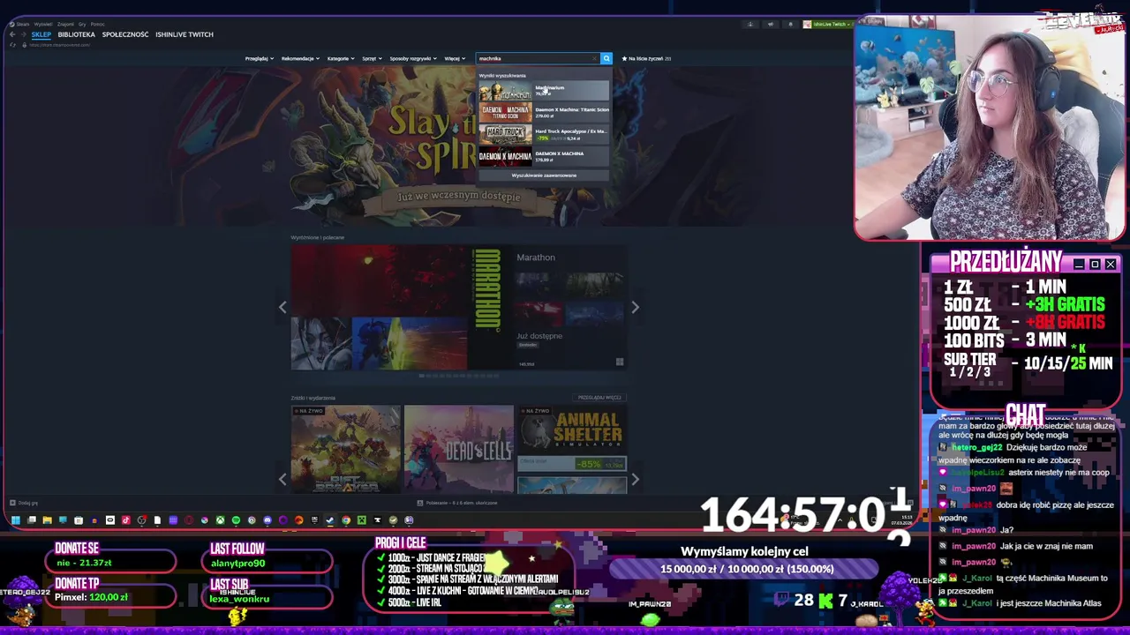Image resolution: width=1130 pixels, height=635 pixels.
Task: Open Spotify from the taskbar
Action: click(236, 520)
